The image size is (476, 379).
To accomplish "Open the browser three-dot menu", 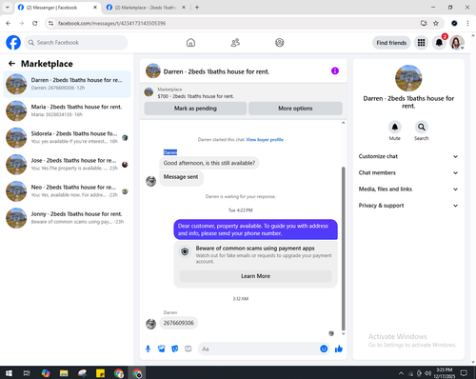I will 467,23.
